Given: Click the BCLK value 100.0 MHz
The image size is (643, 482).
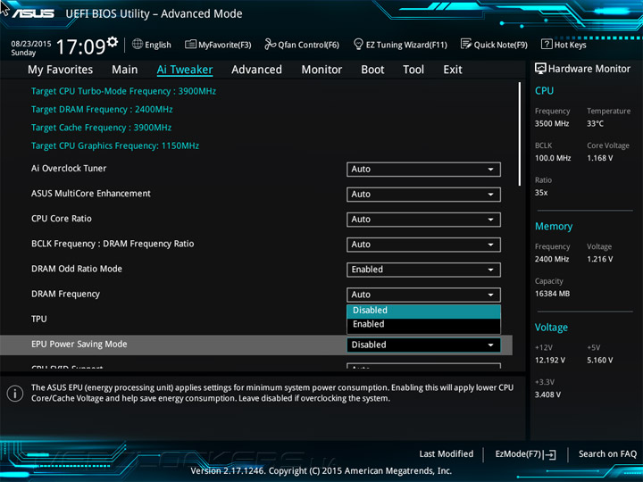Looking at the screenshot, I should point(553,158).
